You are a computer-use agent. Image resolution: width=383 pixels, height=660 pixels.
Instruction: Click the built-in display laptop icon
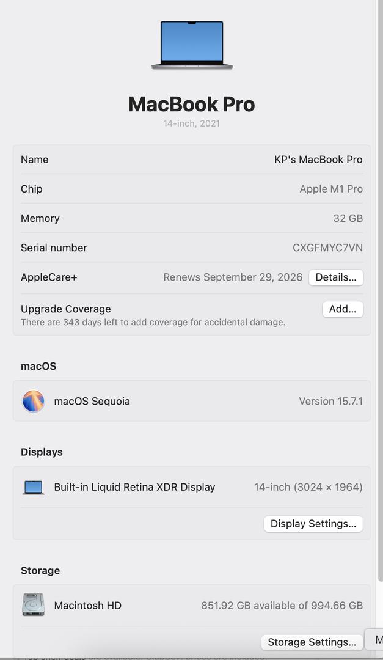34,488
